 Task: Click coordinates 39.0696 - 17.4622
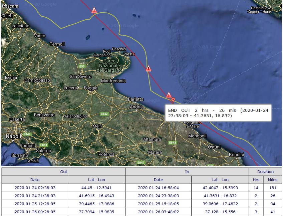pos(220,204)
